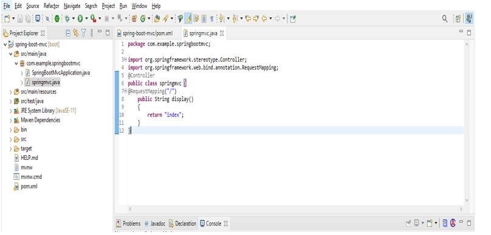Click the New file toolbar icon

pyautogui.click(x=7, y=19)
